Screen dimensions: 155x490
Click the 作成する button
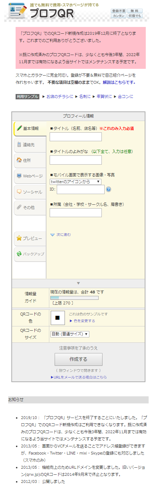tap(78, 359)
